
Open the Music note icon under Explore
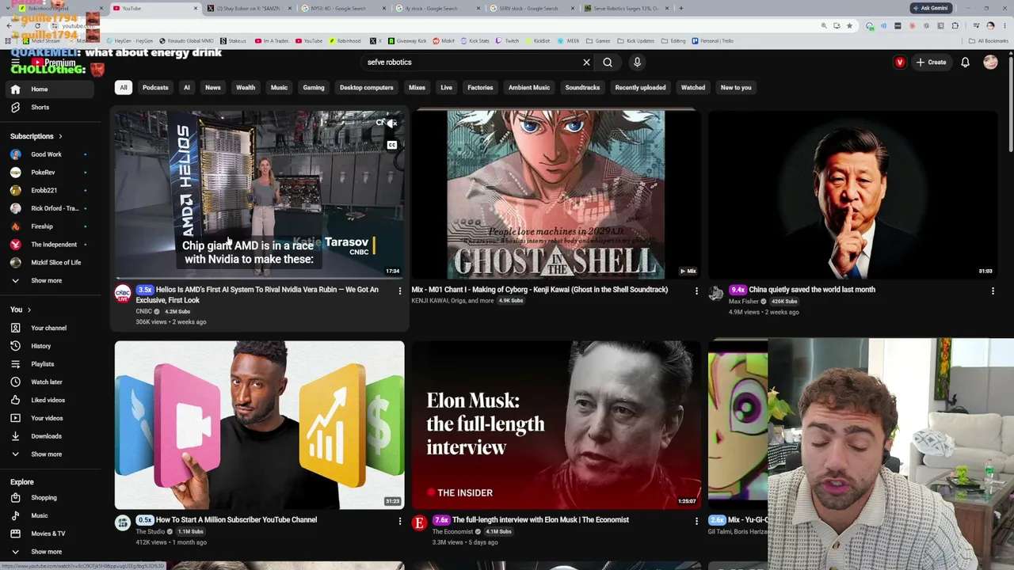[15, 515]
